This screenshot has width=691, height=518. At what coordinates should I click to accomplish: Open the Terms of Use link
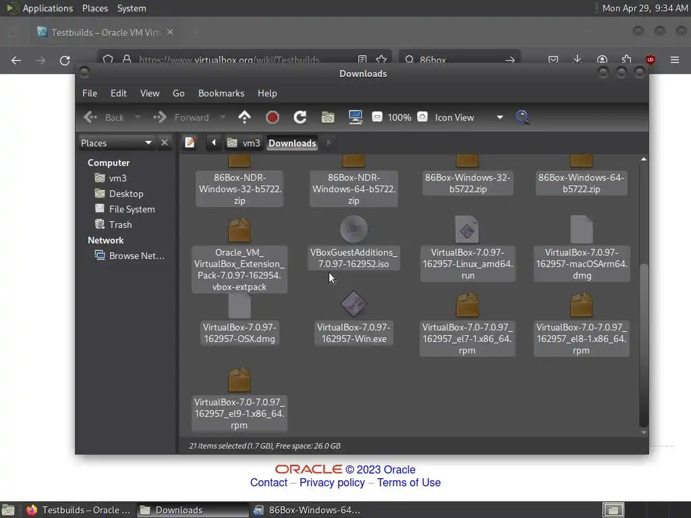pos(409,482)
